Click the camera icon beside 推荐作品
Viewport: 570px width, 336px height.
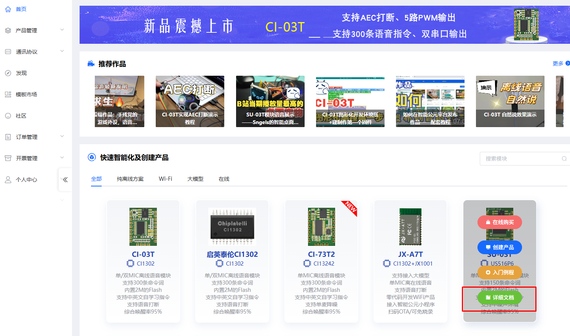pos(91,64)
